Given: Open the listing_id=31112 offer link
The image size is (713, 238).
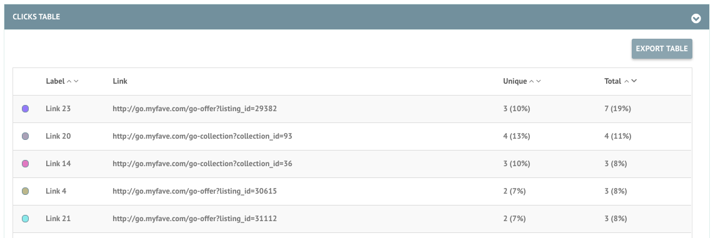Looking at the screenshot, I should pos(194,219).
